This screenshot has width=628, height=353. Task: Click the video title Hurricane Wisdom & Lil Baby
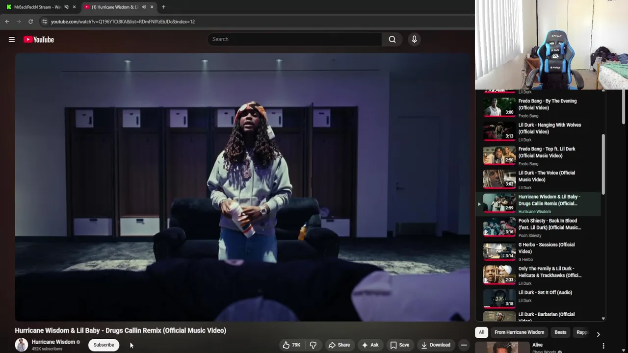point(120,330)
